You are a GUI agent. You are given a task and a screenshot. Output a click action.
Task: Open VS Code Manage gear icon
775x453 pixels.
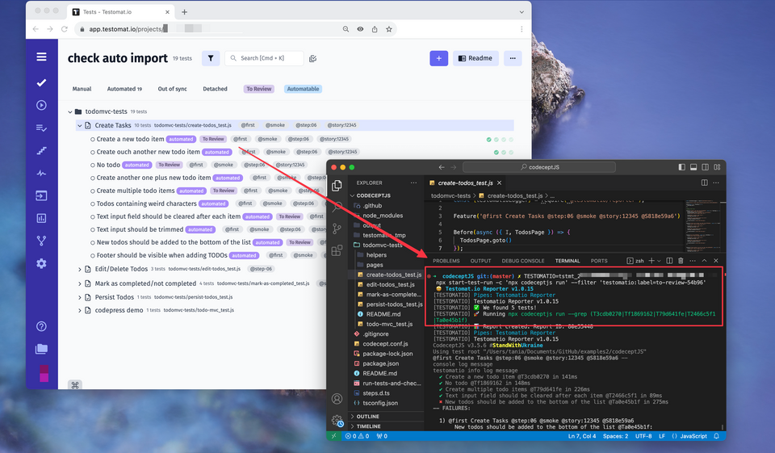click(x=337, y=421)
